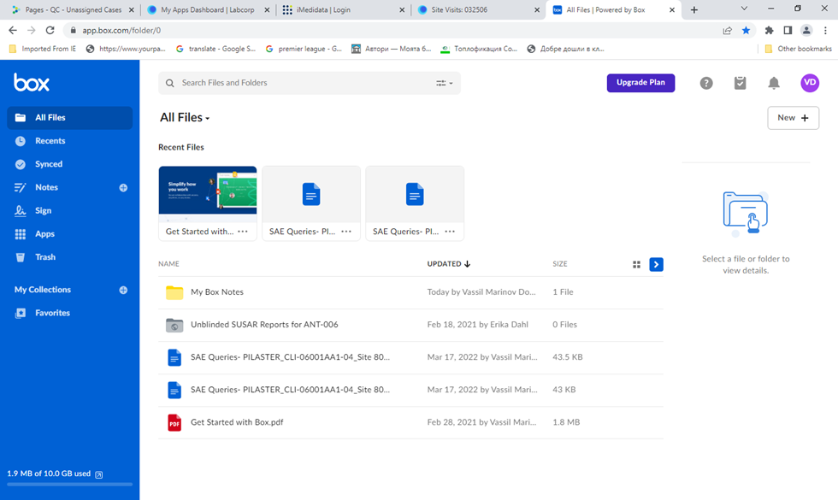The image size is (838, 500).
Task: Open more options for Get Started recent file
Action: pyautogui.click(x=243, y=232)
